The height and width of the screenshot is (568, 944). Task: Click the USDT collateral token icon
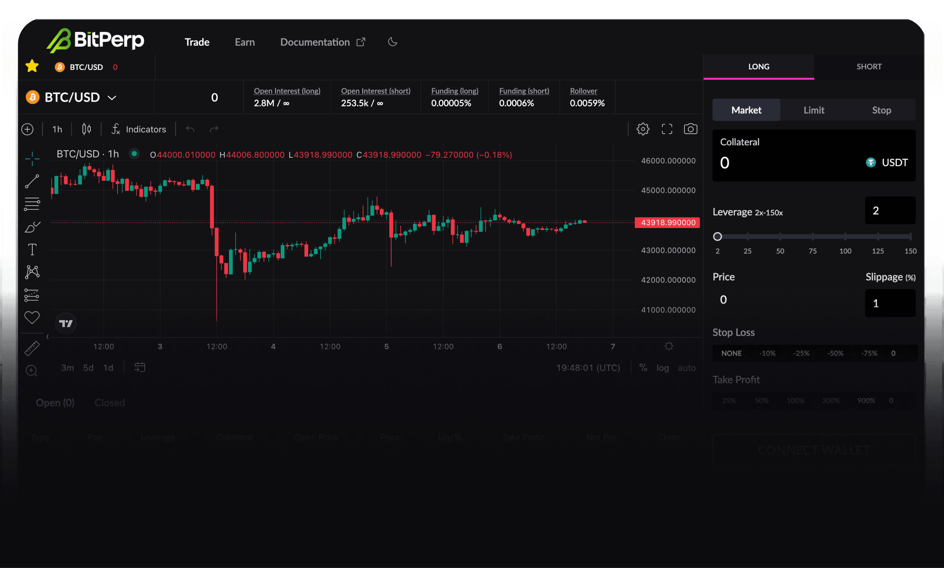(x=871, y=162)
